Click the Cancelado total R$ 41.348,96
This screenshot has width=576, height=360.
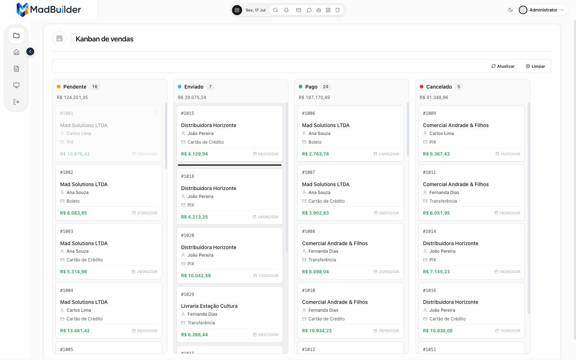[434, 98]
